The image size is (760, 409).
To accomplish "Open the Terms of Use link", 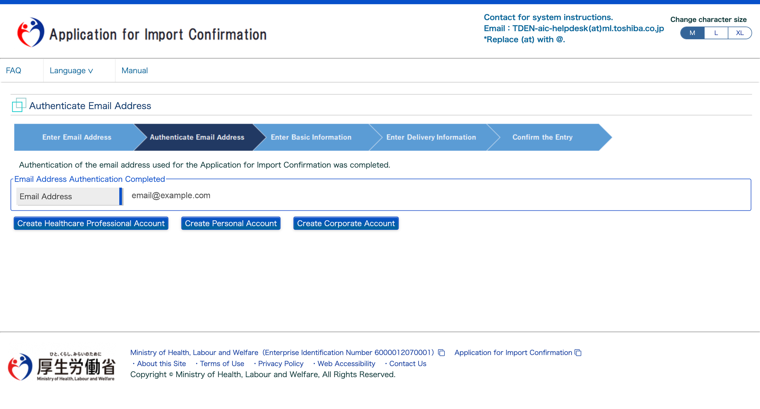I will 222,363.
